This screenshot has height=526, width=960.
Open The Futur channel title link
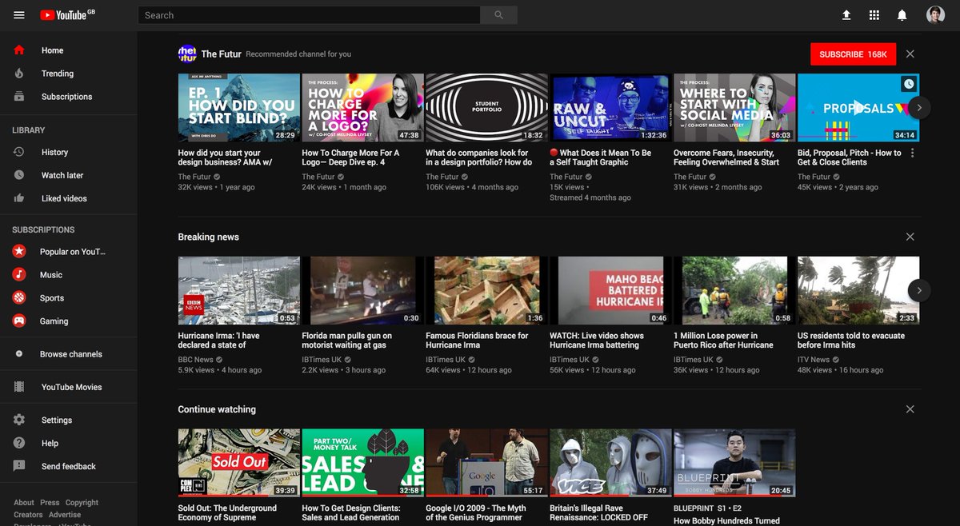click(x=221, y=54)
